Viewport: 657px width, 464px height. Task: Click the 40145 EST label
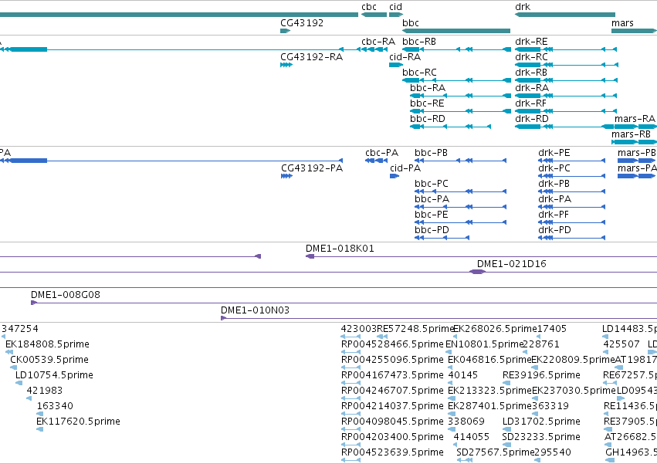(x=462, y=376)
